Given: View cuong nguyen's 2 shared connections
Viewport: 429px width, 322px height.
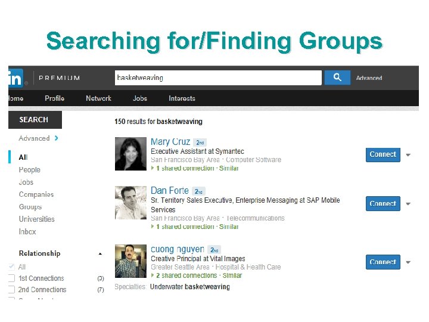Looking at the screenshot, I should [x=186, y=275].
